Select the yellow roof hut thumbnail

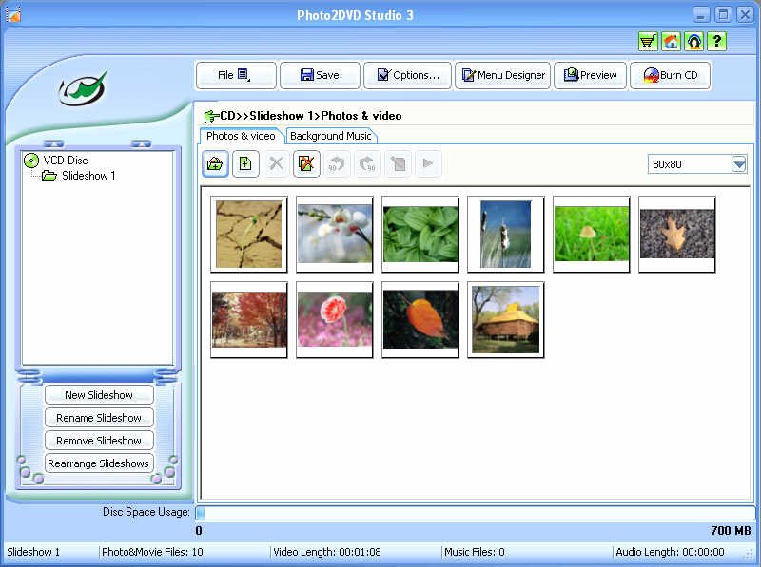506,320
